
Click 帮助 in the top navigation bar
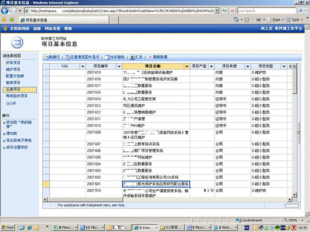point(68,28)
